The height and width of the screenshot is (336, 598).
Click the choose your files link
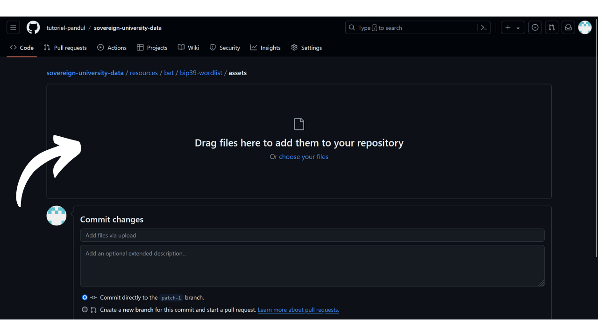[304, 157]
